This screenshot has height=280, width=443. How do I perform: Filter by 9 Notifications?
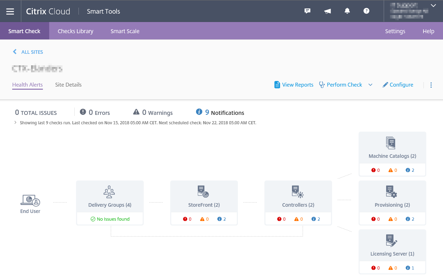[220, 112]
